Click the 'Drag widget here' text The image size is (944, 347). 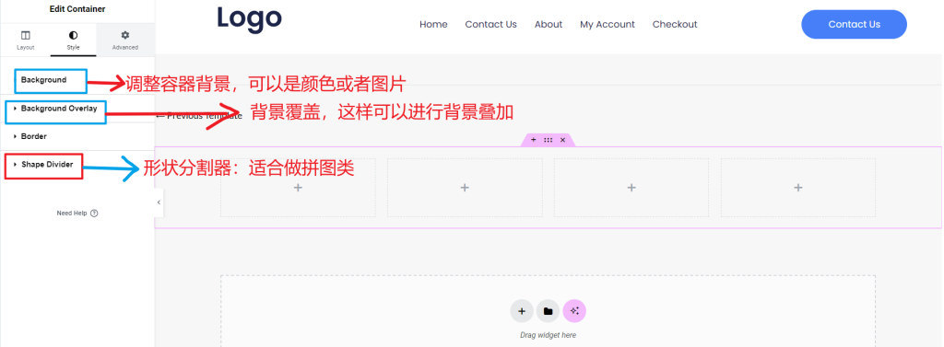[x=548, y=335]
